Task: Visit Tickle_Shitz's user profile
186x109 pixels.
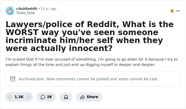Action: point(26,13)
